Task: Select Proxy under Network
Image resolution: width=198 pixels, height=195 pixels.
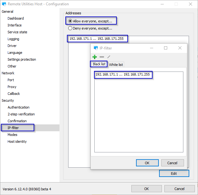Action: (12, 87)
